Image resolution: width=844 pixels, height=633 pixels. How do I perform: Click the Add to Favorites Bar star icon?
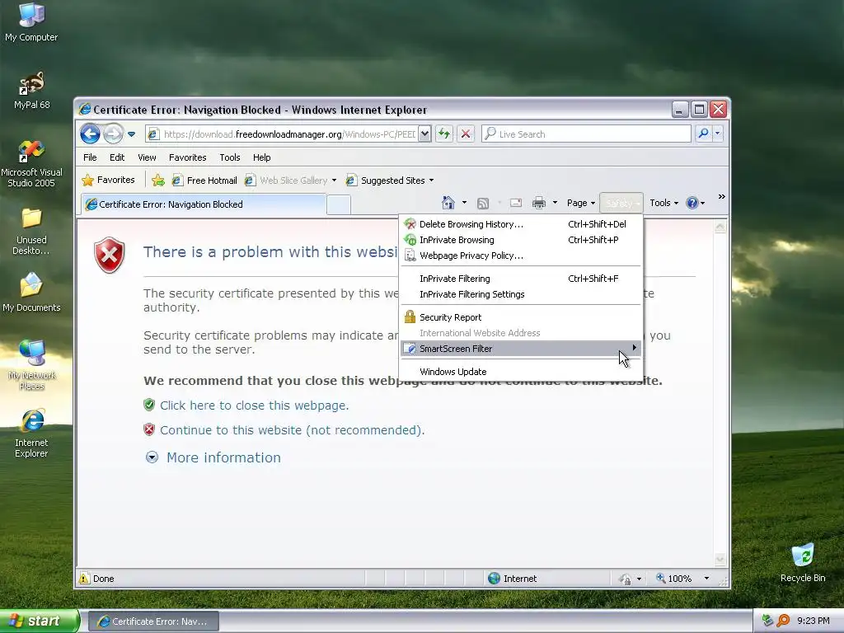point(157,181)
